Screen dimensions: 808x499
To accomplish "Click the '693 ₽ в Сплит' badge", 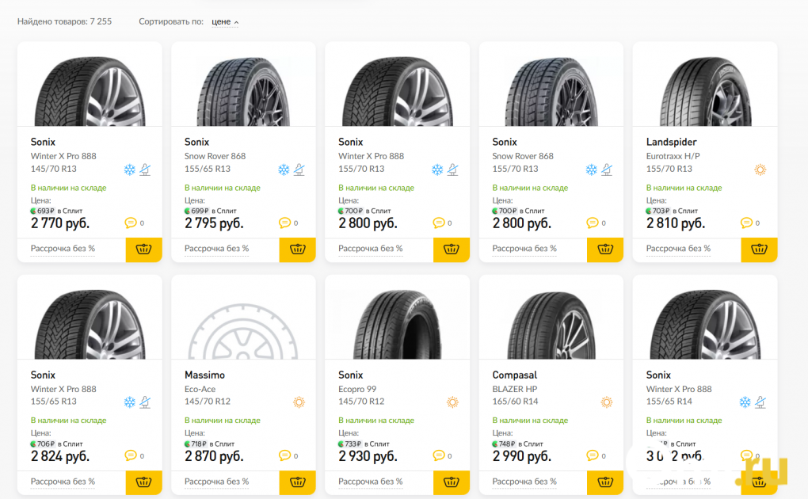I will coord(56,211).
